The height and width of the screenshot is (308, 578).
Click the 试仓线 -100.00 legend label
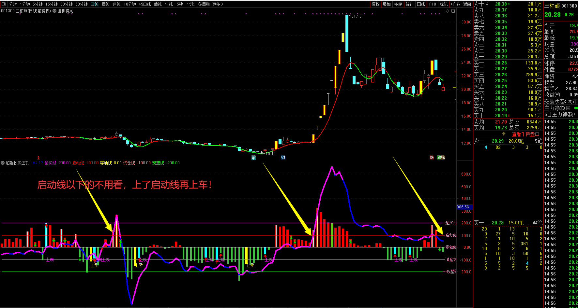coord(137,163)
